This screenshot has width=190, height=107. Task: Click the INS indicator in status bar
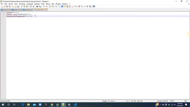[x=185, y=101]
